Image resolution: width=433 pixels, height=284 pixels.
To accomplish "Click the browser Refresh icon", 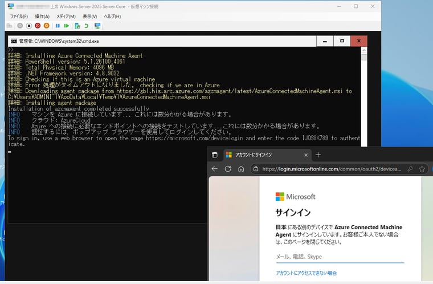I will click(x=228, y=169).
